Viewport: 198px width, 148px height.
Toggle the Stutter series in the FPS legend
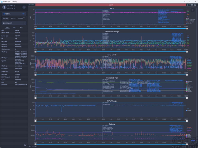(190, 22)
